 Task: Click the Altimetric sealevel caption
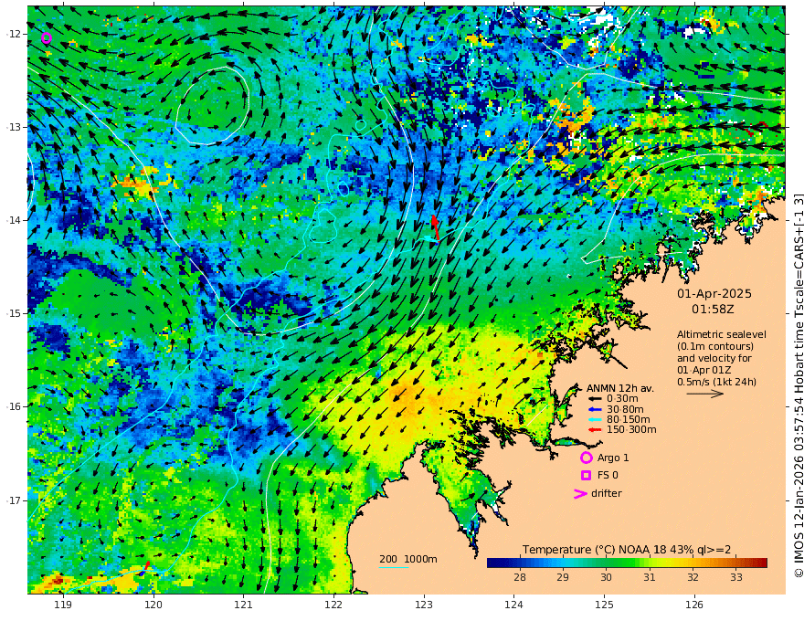point(722,334)
